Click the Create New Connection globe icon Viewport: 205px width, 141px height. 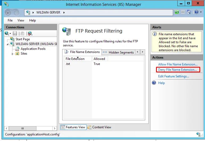point(7,33)
